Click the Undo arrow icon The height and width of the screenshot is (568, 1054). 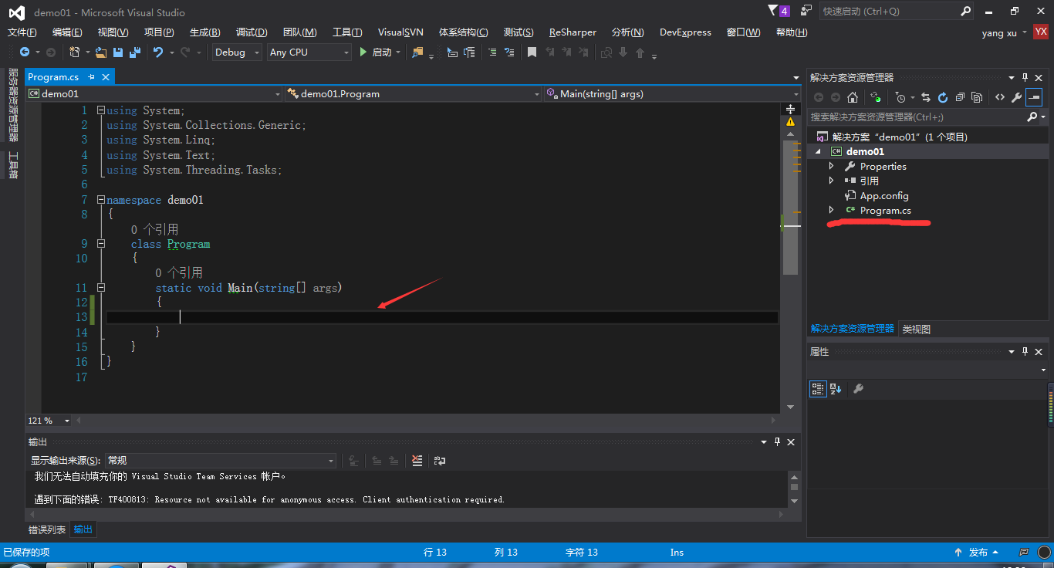pyautogui.click(x=158, y=52)
